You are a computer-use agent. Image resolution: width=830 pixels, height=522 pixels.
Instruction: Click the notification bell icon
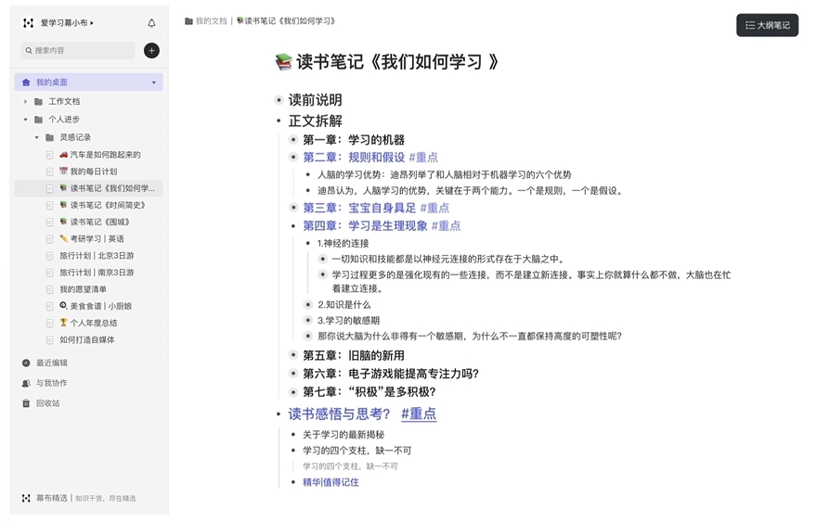[x=151, y=23]
